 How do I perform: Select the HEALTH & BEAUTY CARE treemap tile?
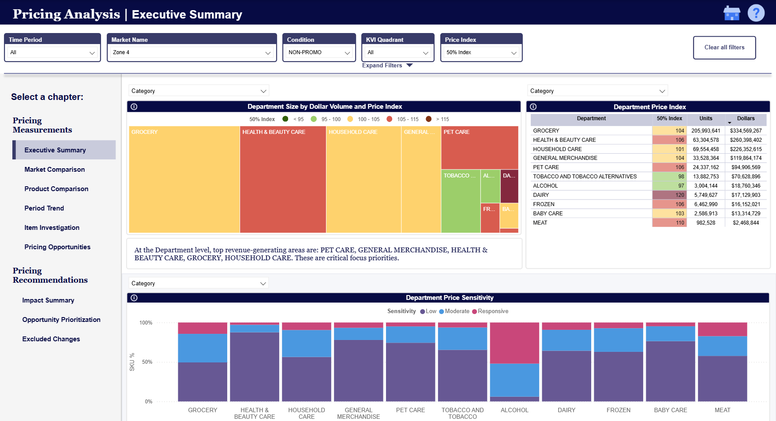click(283, 180)
